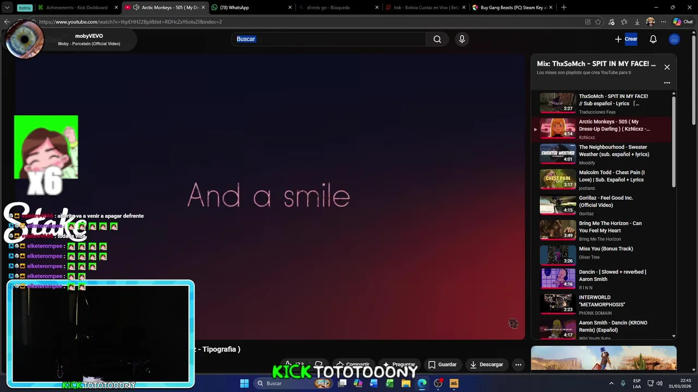Click the Windows taskbar Buscar search box
Image resolution: width=698 pixels, height=392 pixels.
click(x=294, y=383)
